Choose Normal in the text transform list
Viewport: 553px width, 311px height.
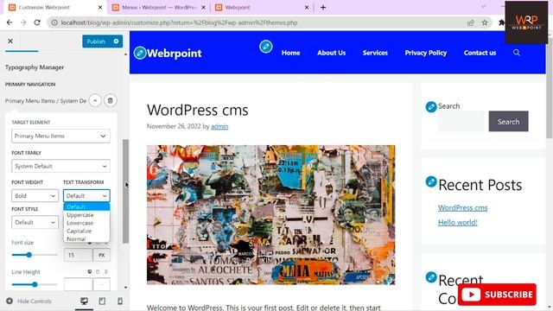click(86, 238)
